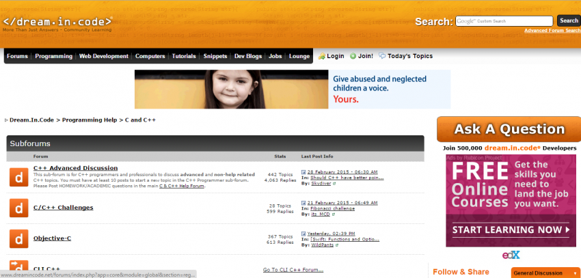Image resolution: width=581 pixels, height=278 pixels.
Task: Click the Login key icon
Action: (x=321, y=56)
